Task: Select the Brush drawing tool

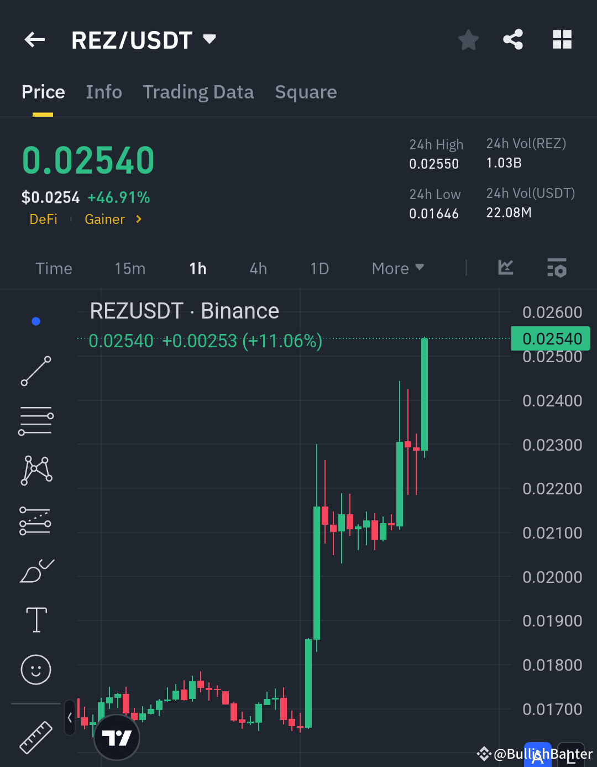Action: click(x=35, y=571)
